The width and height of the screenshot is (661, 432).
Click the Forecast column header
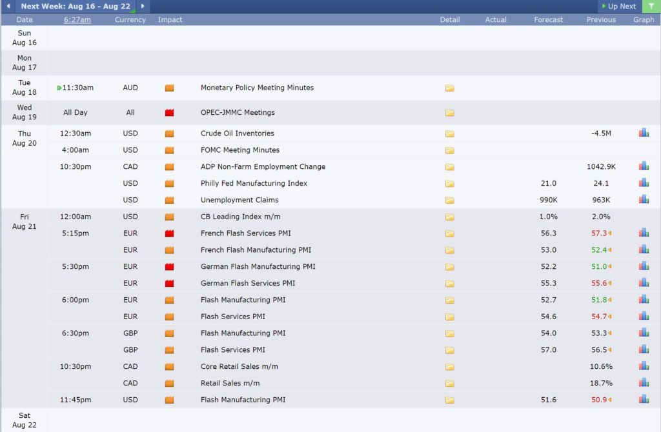[549, 20]
